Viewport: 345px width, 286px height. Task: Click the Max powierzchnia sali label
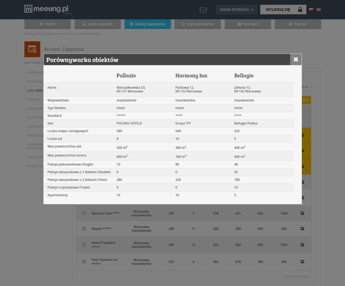click(x=64, y=147)
